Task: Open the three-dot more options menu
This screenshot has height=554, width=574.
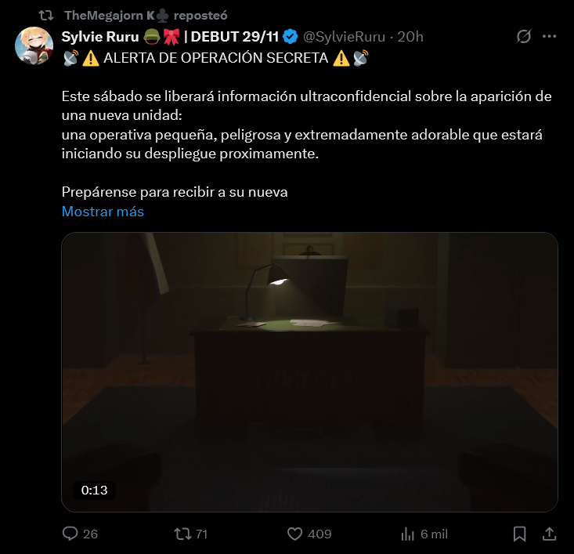Action: pos(549,36)
